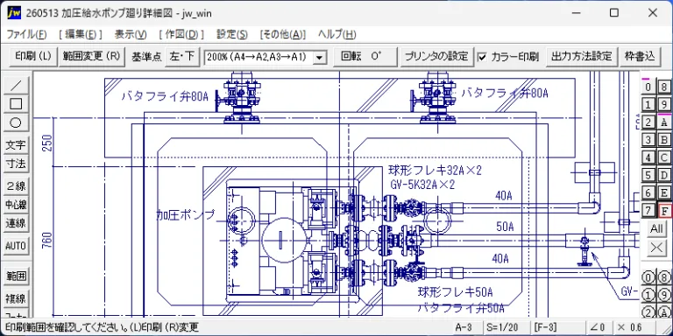
Task: Open the ヘルプ(H) menu
Action: point(336,34)
